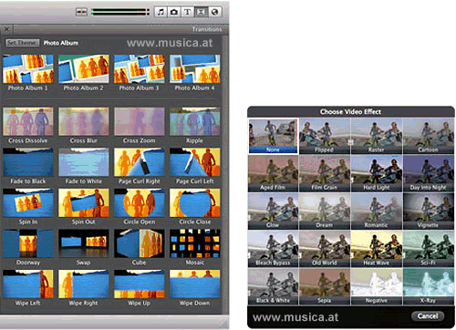456x330 pixels.
Task: Apply the Flipped video effect
Action: tap(325, 136)
